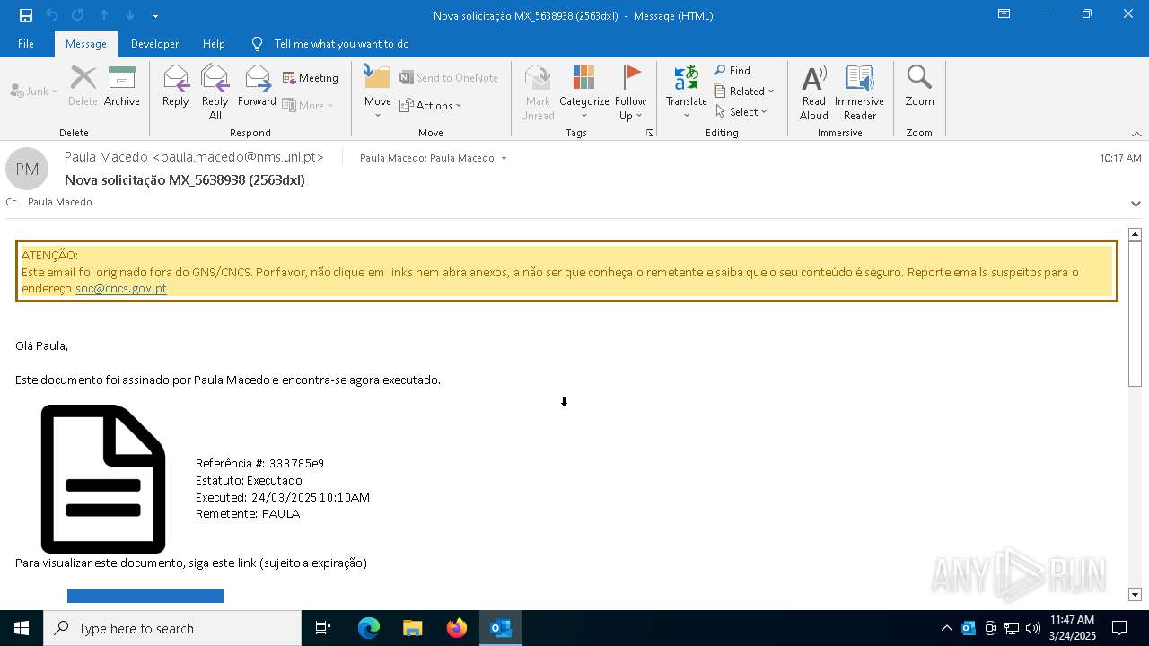Open Windows Start menu
This screenshot has height=646, width=1149.
point(22,628)
